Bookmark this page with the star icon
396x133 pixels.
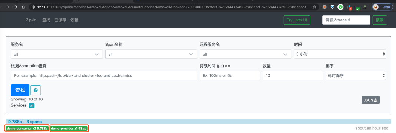click(314, 7)
